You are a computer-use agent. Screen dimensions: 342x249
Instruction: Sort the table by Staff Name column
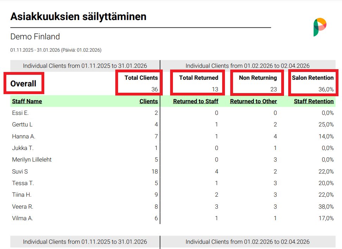pos(27,101)
